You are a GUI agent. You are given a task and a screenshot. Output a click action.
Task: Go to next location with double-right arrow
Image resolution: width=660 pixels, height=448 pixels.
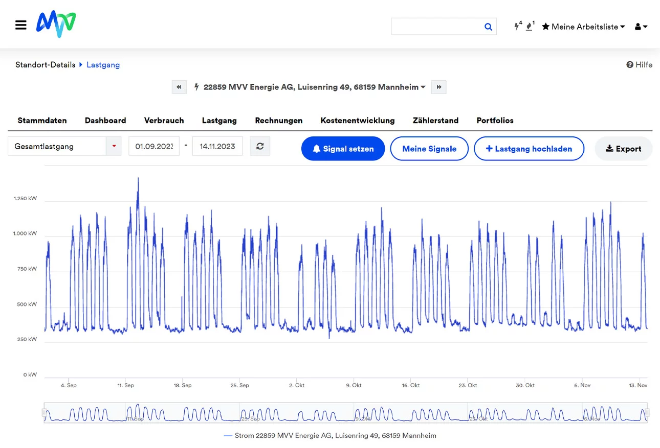point(439,87)
